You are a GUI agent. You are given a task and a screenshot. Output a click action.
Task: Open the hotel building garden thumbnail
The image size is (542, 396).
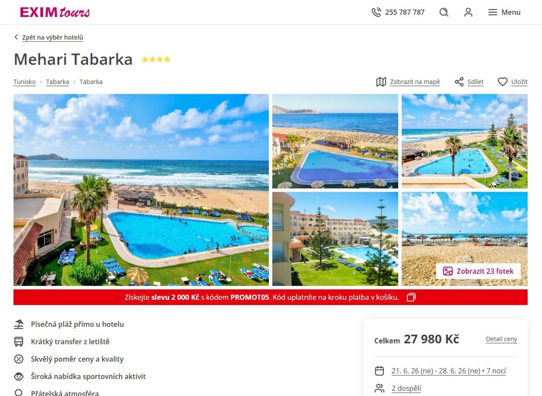(335, 239)
